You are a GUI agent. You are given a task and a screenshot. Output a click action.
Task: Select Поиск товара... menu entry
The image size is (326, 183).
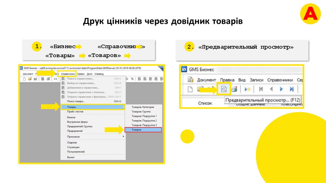93,101
